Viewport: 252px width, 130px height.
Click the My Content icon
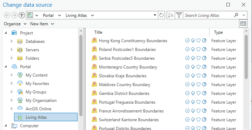pyautogui.click(x=20, y=75)
